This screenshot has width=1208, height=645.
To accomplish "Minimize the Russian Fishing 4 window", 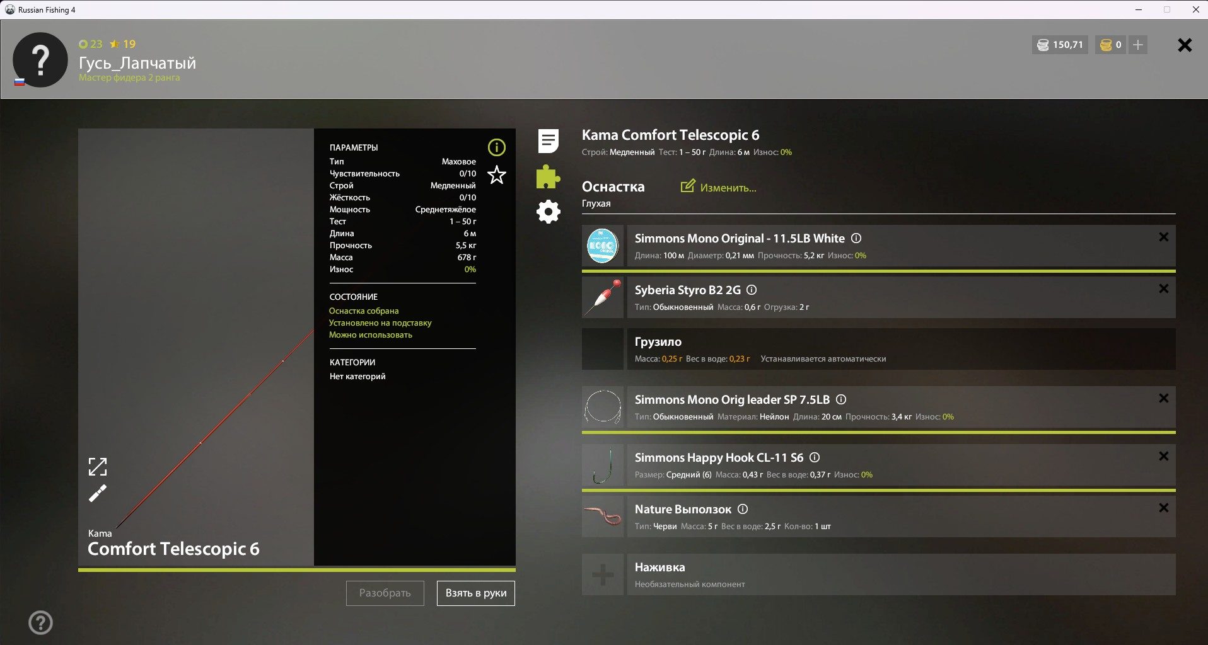I will pyautogui.click(x=1139, y=9).
